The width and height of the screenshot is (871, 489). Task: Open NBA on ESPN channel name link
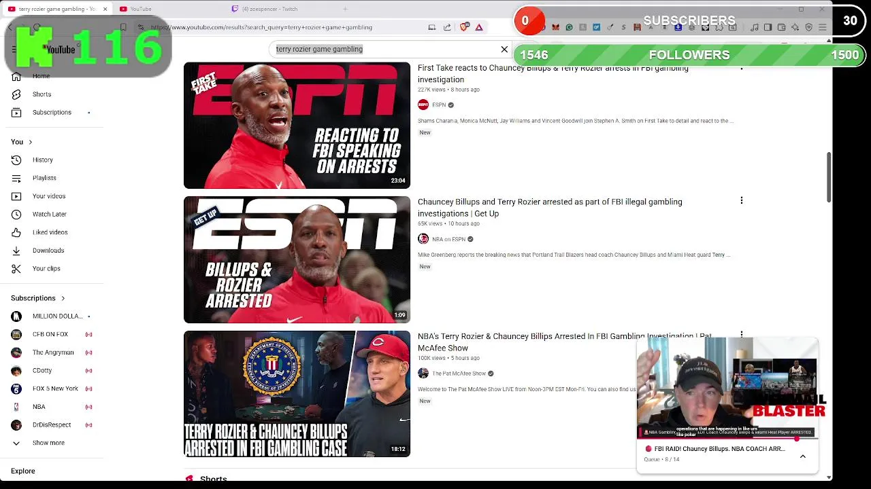click(448, 239)
